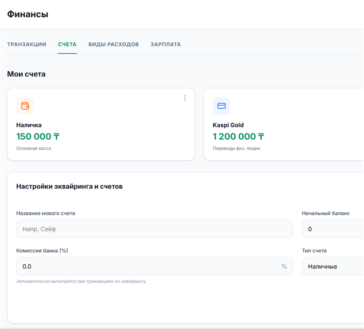
Task: Click the Основная касса description
Action: [34, 148]
